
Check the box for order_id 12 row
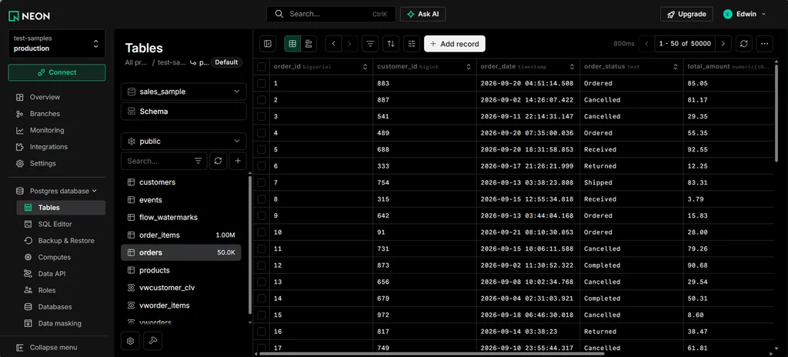262,265
